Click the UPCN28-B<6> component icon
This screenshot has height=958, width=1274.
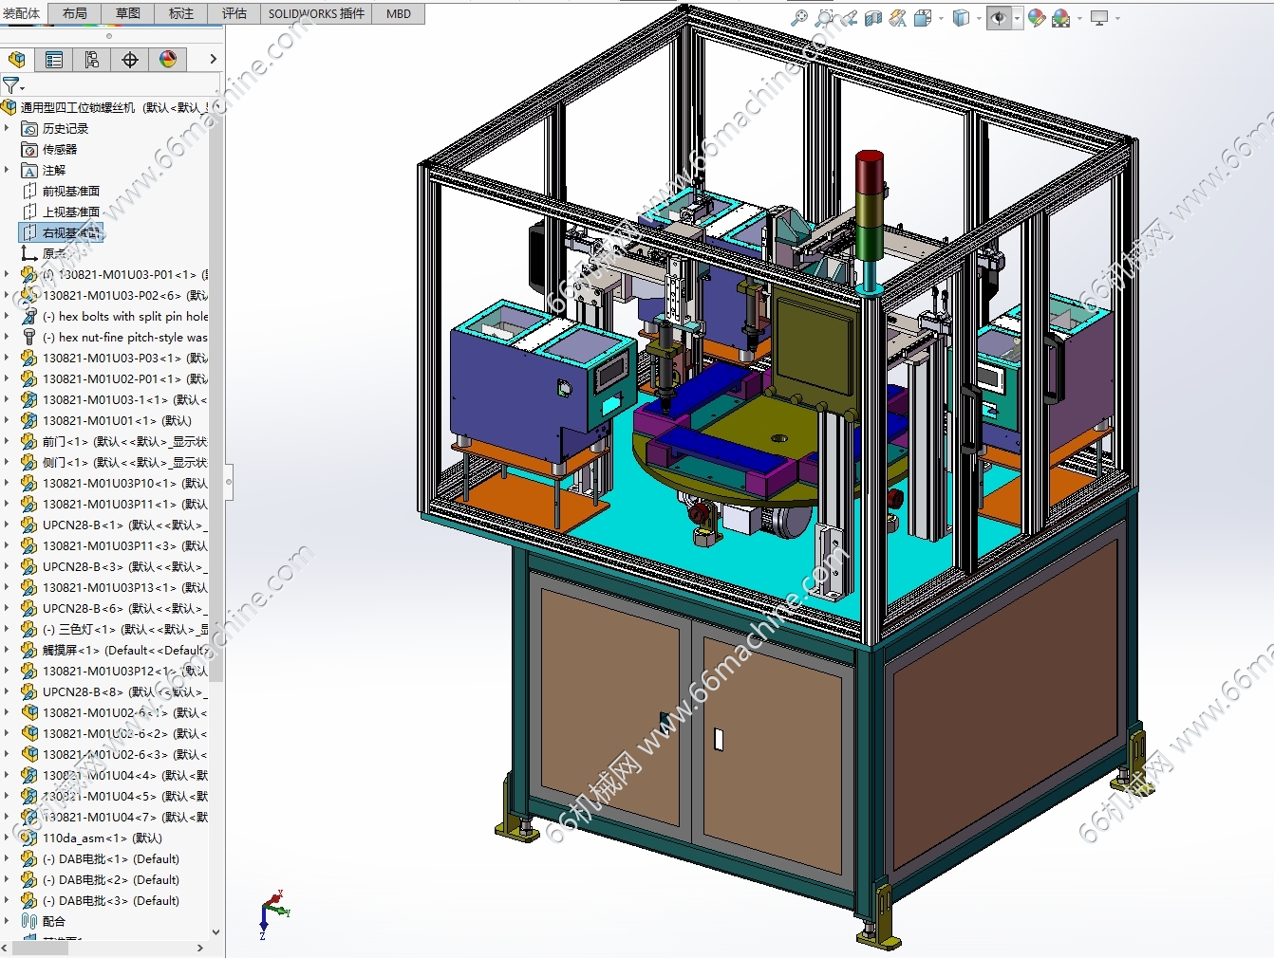29,608
